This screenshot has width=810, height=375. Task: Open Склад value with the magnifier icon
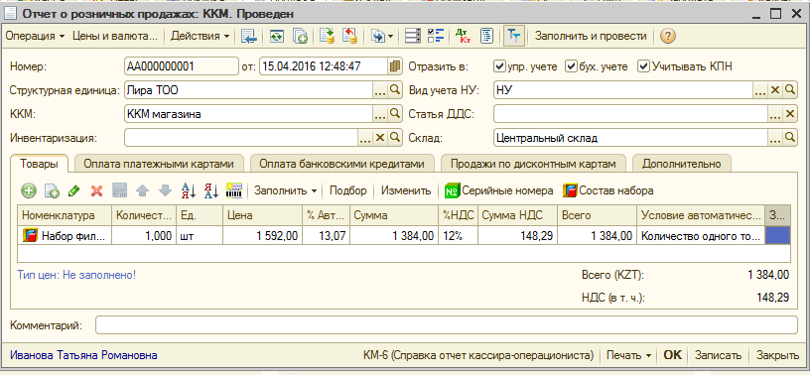coord(790,137)
